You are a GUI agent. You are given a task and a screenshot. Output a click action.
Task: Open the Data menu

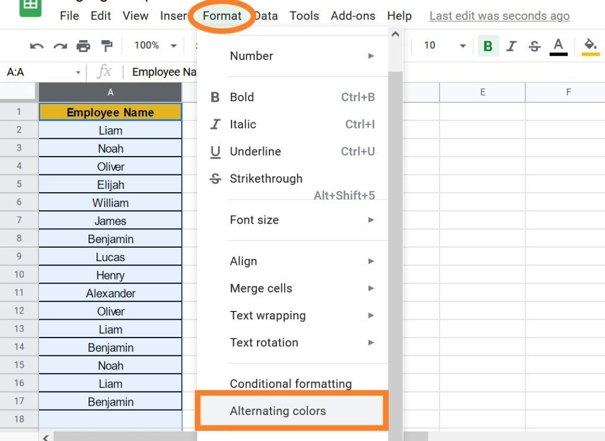[266, 16]
